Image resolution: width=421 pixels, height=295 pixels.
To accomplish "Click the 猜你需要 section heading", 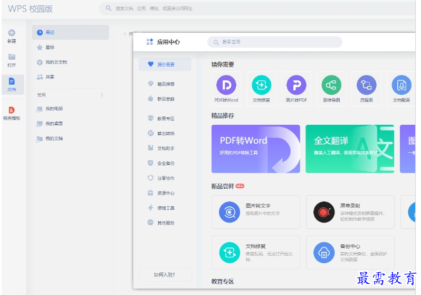I will pyautogui.click(x=223, y=64).
